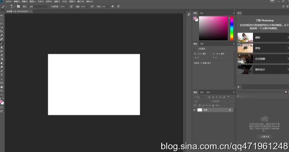Select the History Brush tool
Screen dimensions: 289x152
tap(2, 51)
